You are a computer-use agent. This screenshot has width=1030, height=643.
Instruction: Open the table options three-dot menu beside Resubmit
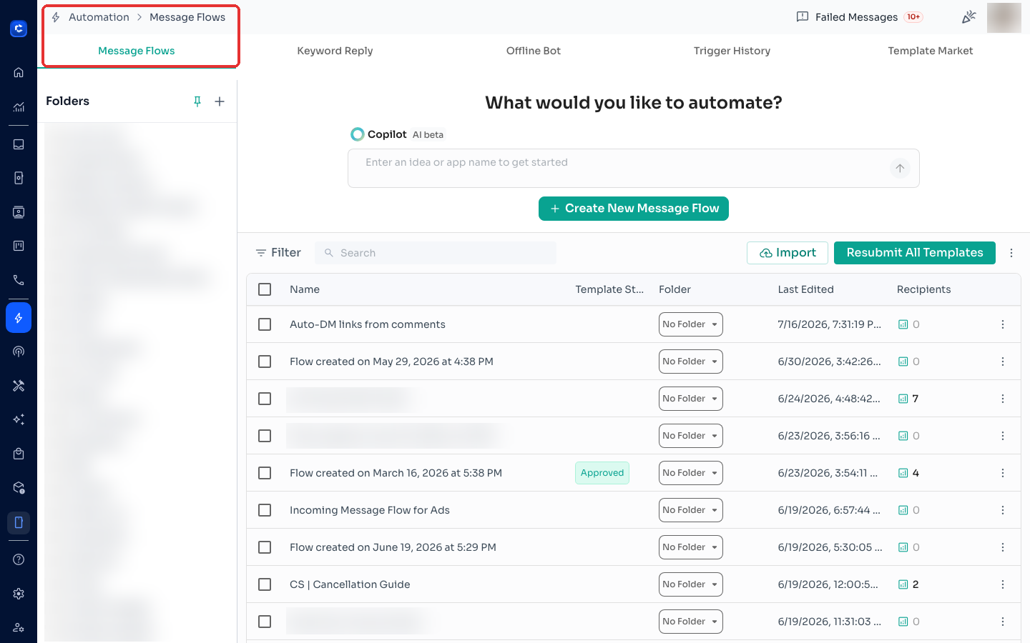coord(1011,253)
